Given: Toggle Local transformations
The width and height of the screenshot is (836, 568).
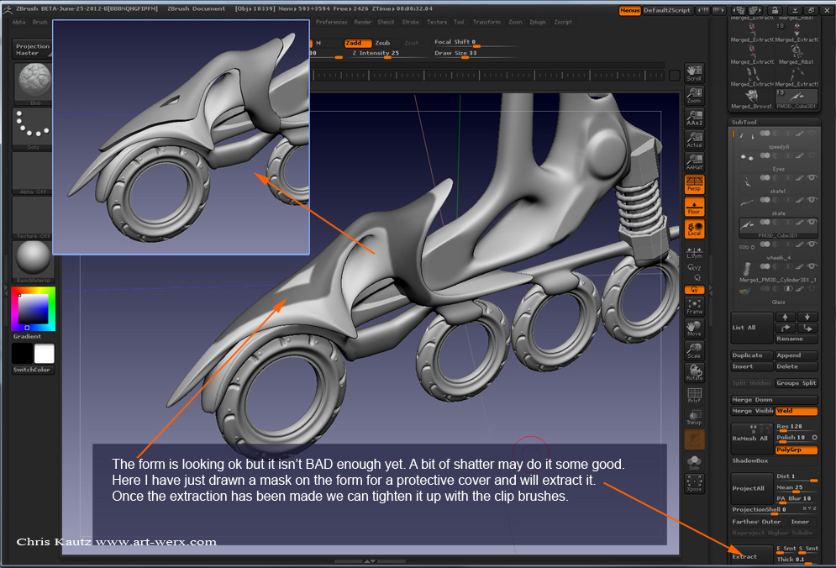Looking at the screenshot, I should [x=694, y=229].
